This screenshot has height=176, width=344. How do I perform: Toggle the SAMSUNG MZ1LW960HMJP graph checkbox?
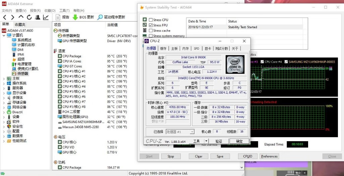coord(286,62)
